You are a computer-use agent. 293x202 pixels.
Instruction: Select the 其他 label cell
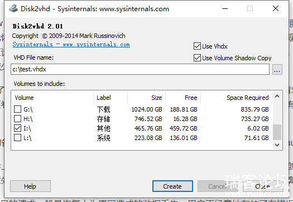point(103,128)
